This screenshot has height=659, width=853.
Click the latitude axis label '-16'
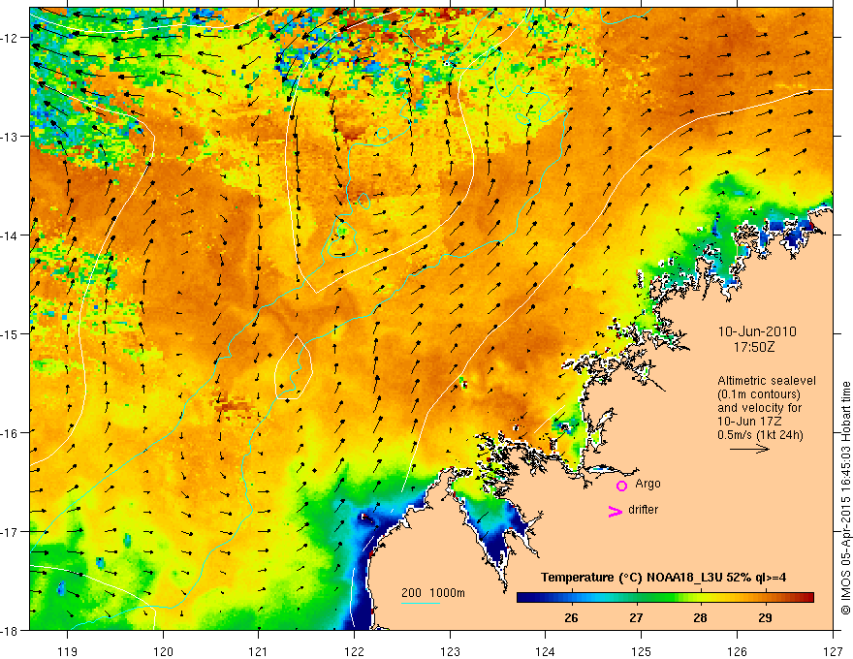coord(11,433)
